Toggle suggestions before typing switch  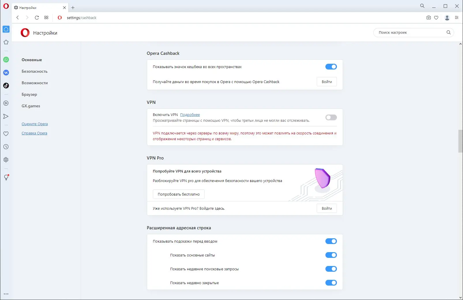[x=331, y=241]
